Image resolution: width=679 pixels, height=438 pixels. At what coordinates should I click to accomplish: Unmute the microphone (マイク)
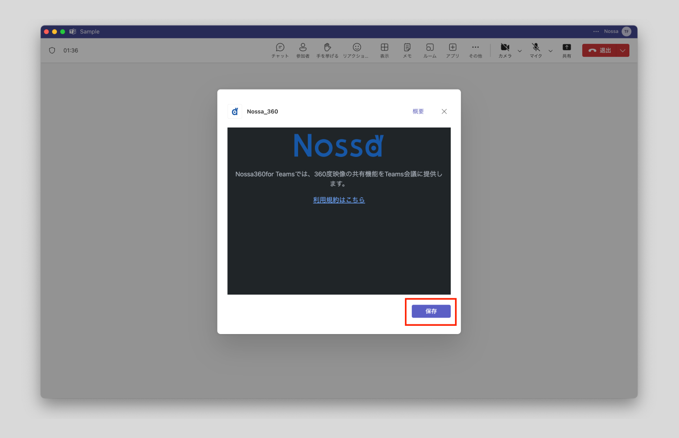click(x=536, y=50)
